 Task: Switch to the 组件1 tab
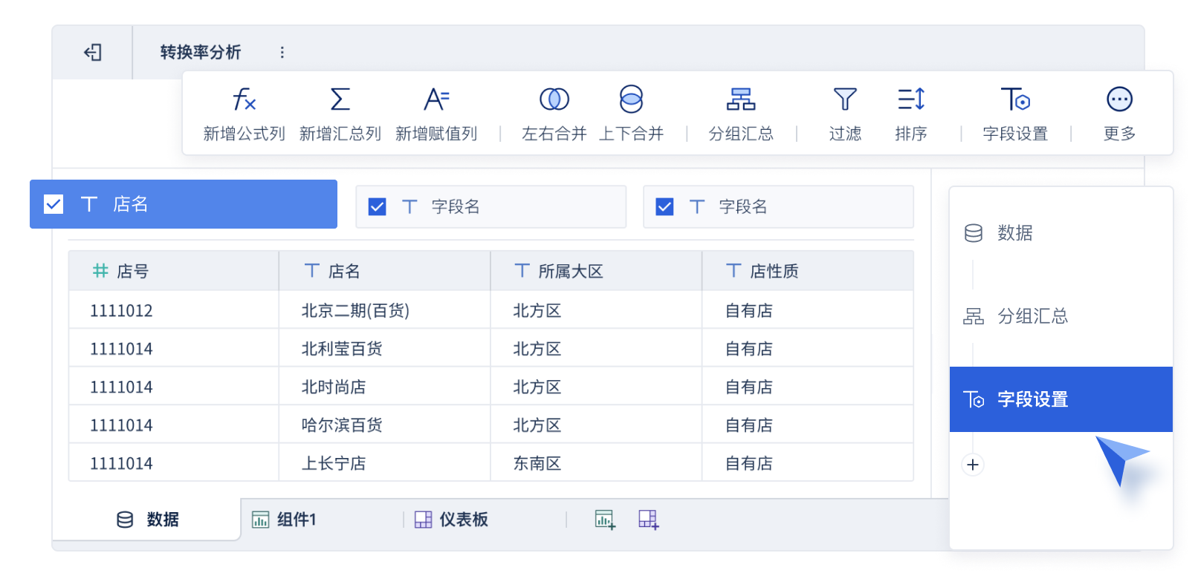[x=285, y=520]
